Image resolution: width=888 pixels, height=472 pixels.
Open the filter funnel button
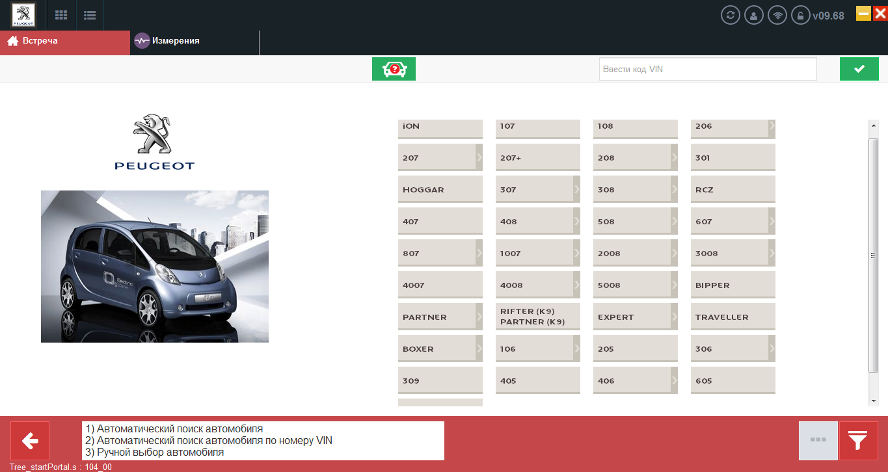click(x=859, y=441)
